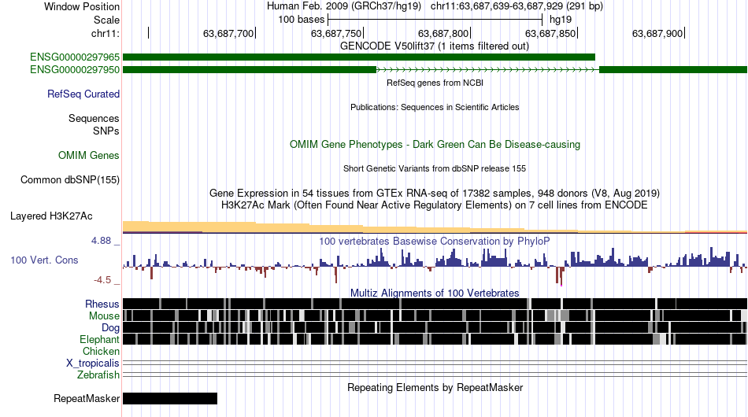
Task: Click the Chicken alignment row label
Action: pos(101,351)
